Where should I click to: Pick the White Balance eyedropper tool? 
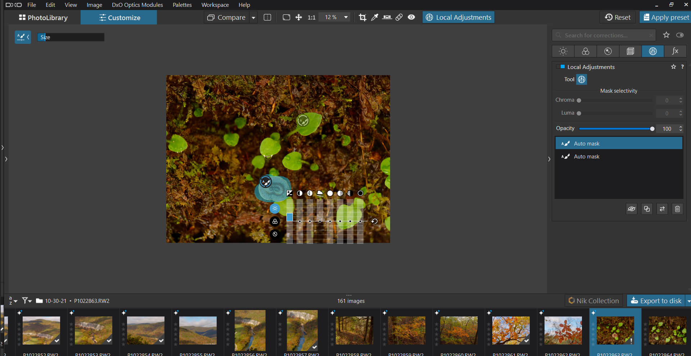(x=375, y=17)
